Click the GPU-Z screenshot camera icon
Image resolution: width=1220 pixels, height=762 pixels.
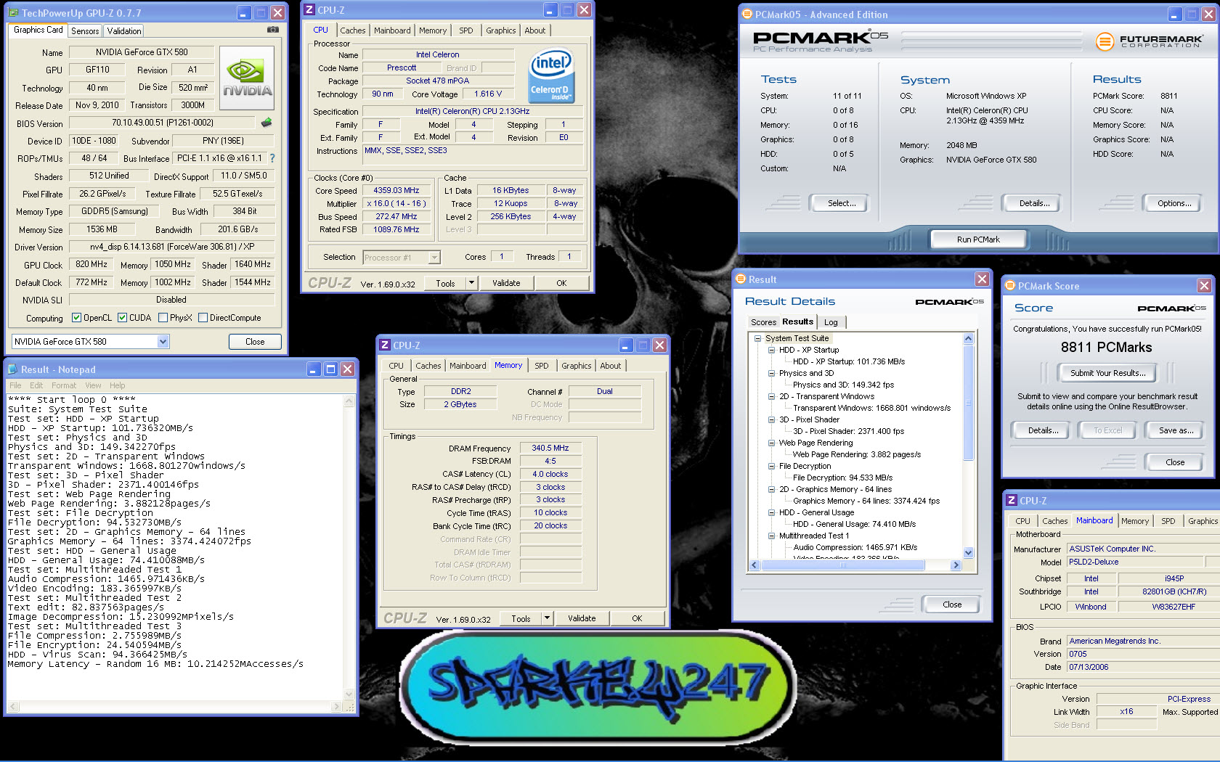[272, 30]
